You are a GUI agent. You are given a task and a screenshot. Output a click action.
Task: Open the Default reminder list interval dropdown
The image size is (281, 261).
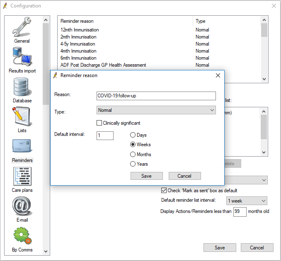point(247,201)
